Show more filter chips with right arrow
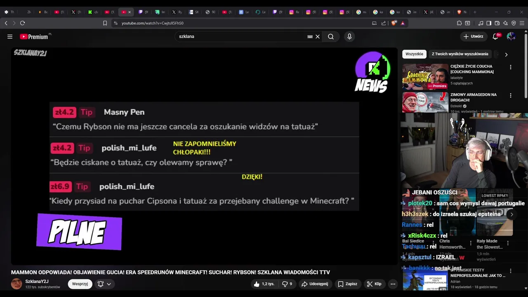The height and width of the screenshot is (297, 528). (506, 54)
